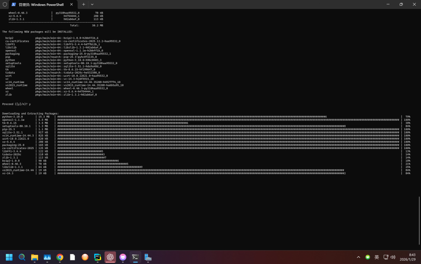The image size is (421, 264).
Task: Click 'vc-14.3' in download list
Action: point(7,173)
